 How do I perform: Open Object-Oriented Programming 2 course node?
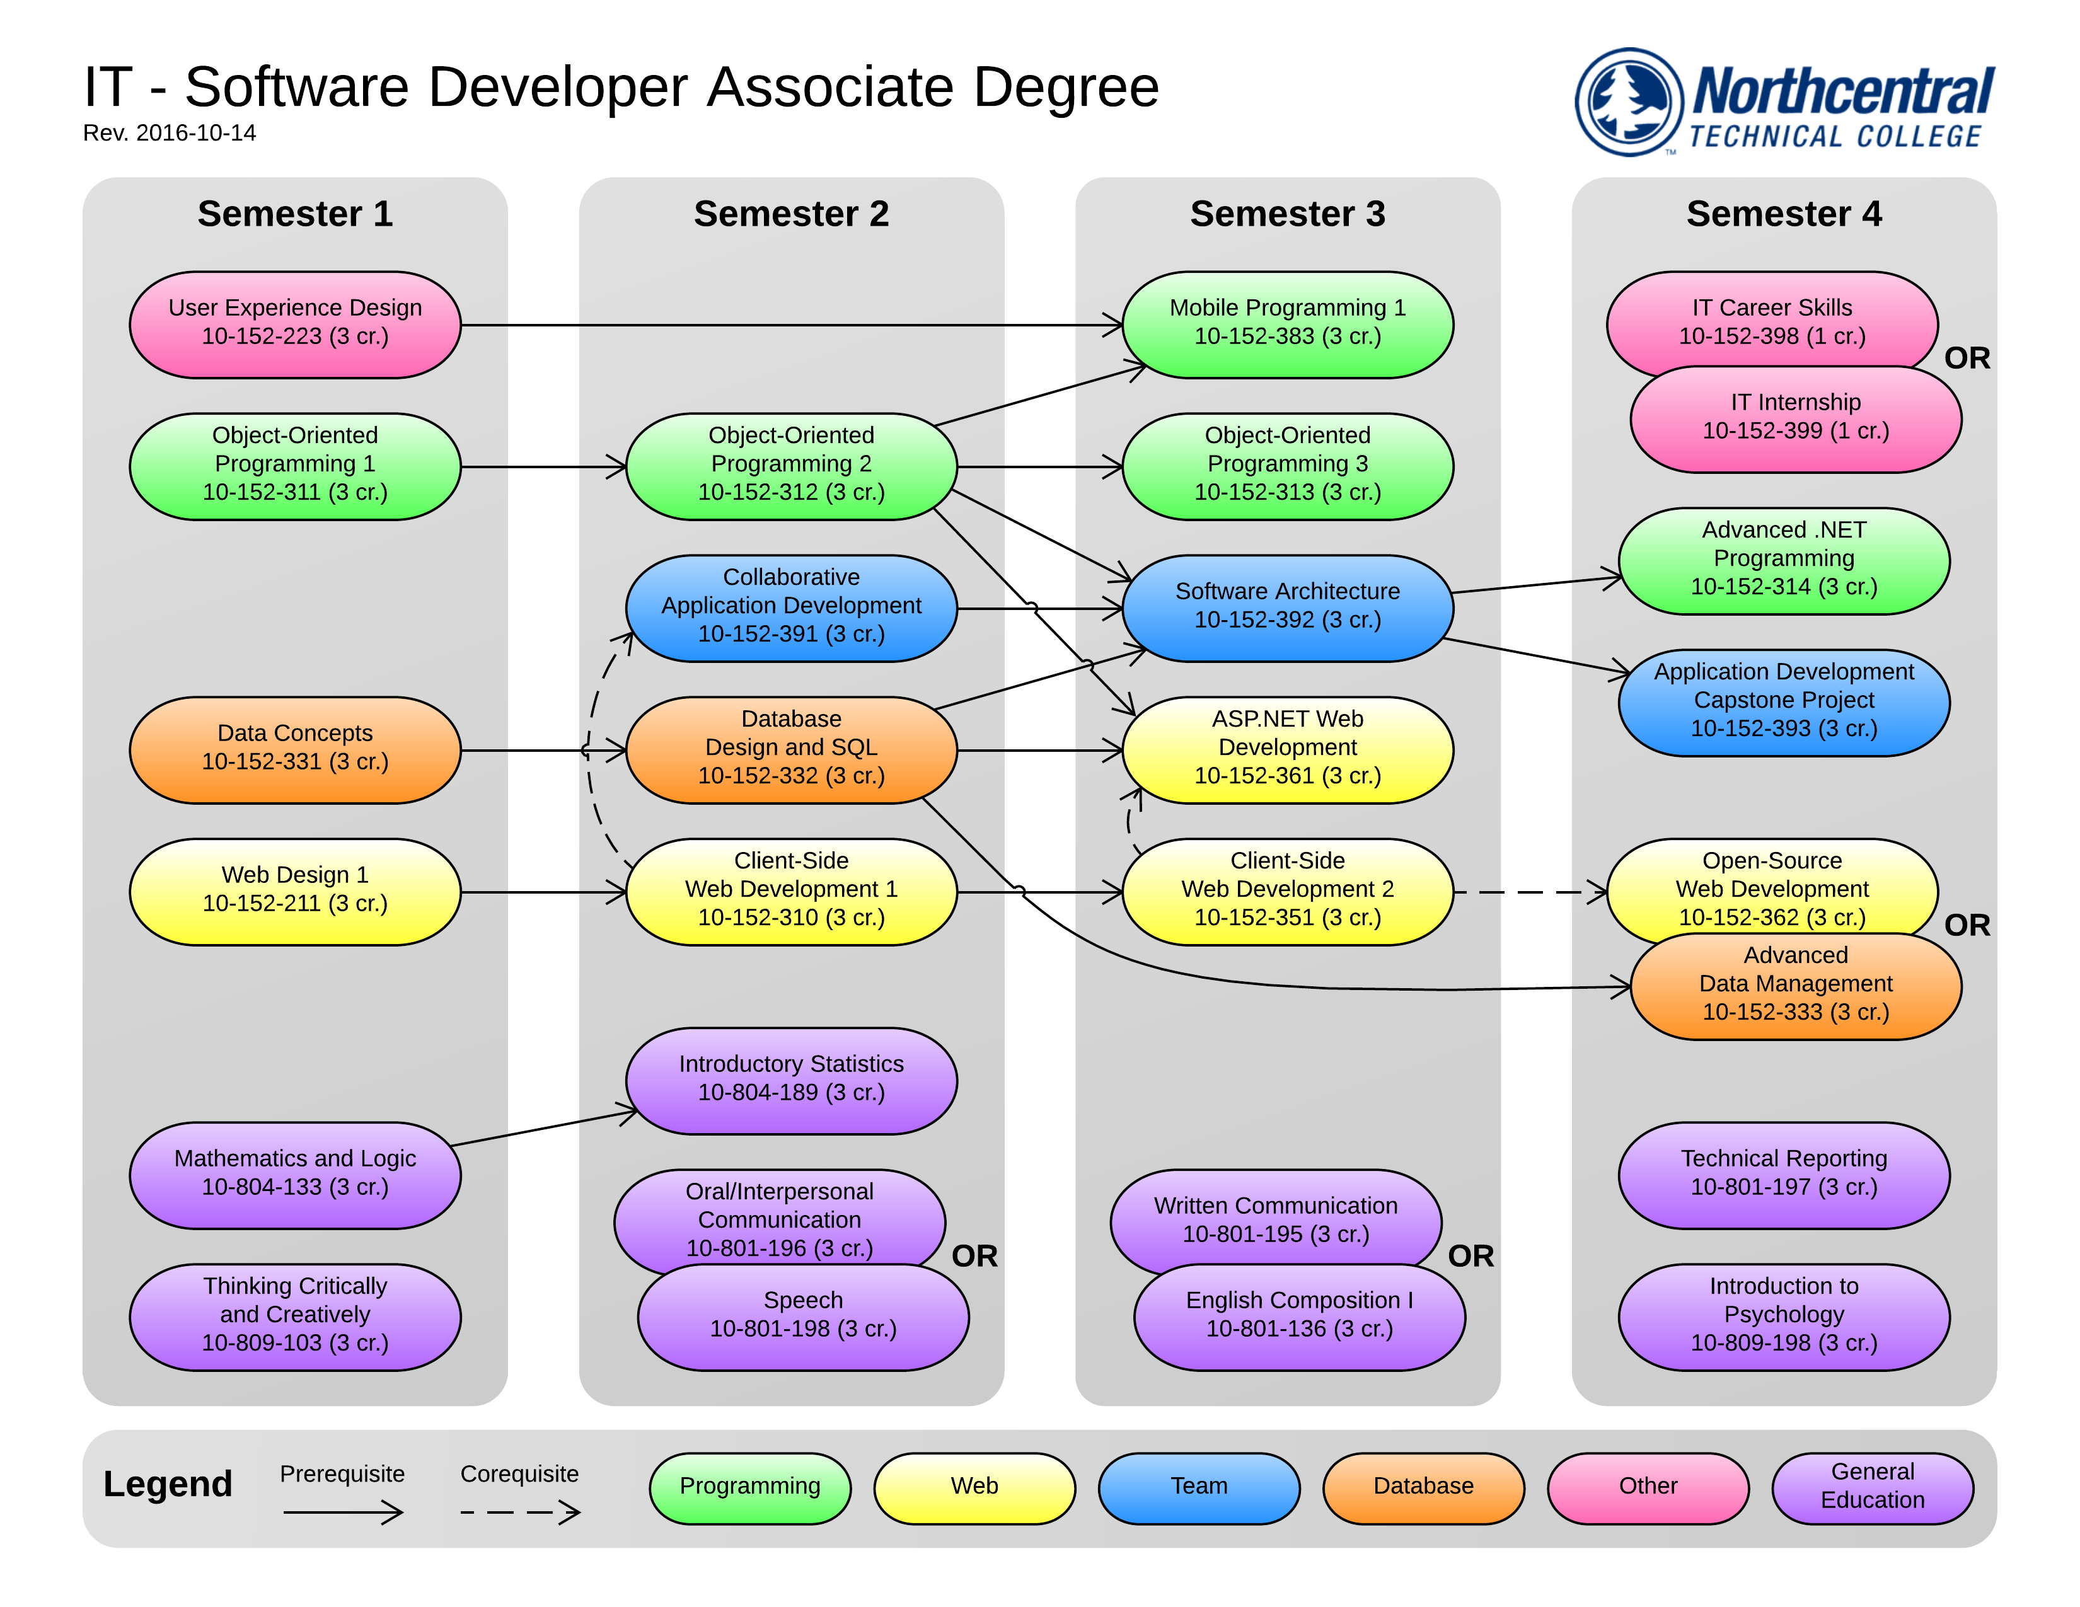coord(790,466)
